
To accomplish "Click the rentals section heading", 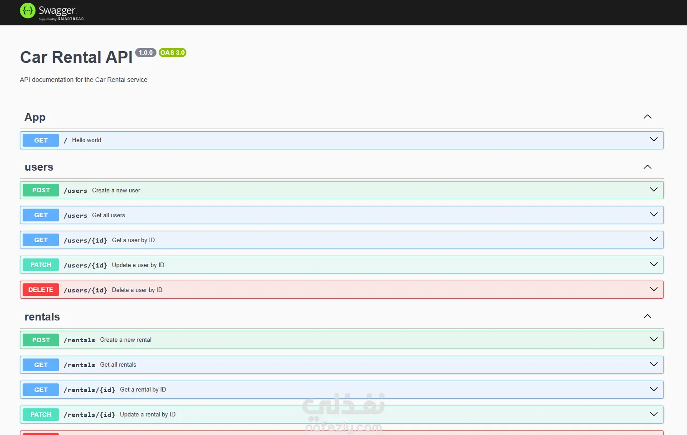I will click(x=42, y=316).
